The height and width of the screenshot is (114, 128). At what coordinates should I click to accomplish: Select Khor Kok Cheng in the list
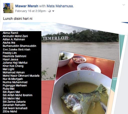13,66
